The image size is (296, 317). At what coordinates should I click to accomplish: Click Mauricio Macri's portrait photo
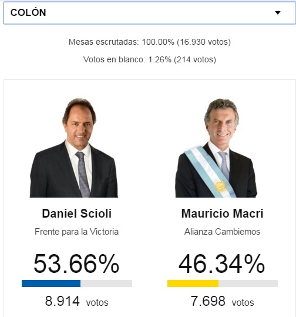pos(216,148)
